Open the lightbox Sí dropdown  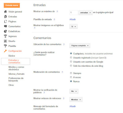pyautogui.click(x=73, y=26)
